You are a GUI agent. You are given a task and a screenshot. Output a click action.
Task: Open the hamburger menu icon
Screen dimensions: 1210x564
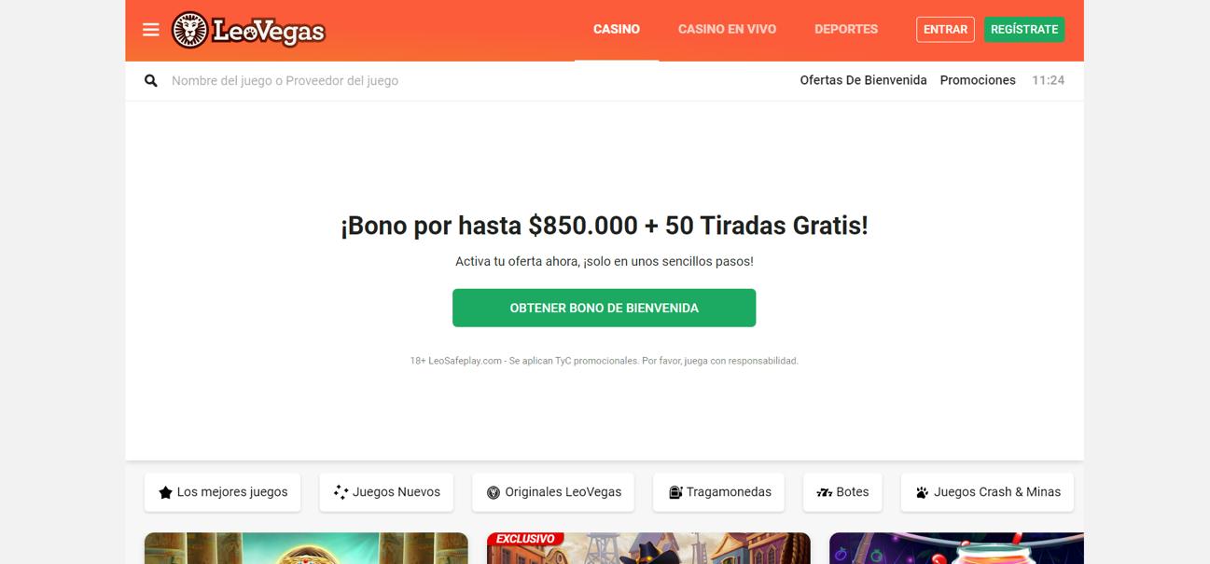[x=150, y=30]
